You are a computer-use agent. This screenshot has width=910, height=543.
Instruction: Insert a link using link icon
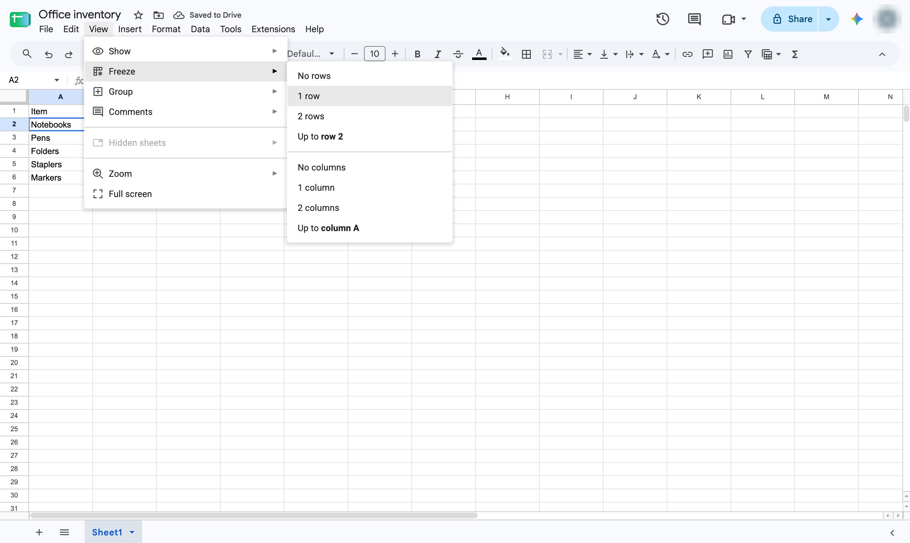(687, 54)
